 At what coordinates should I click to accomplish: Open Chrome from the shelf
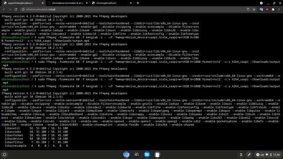point(126,155)
